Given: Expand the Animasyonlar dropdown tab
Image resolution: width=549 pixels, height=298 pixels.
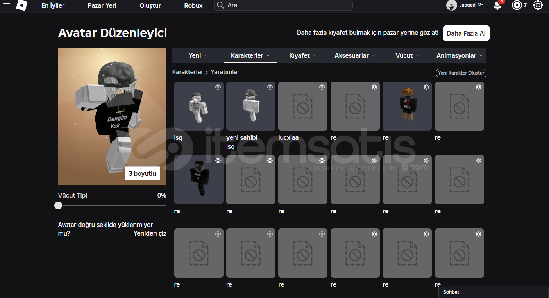Looking at the screenshot, I should (460, 55).
